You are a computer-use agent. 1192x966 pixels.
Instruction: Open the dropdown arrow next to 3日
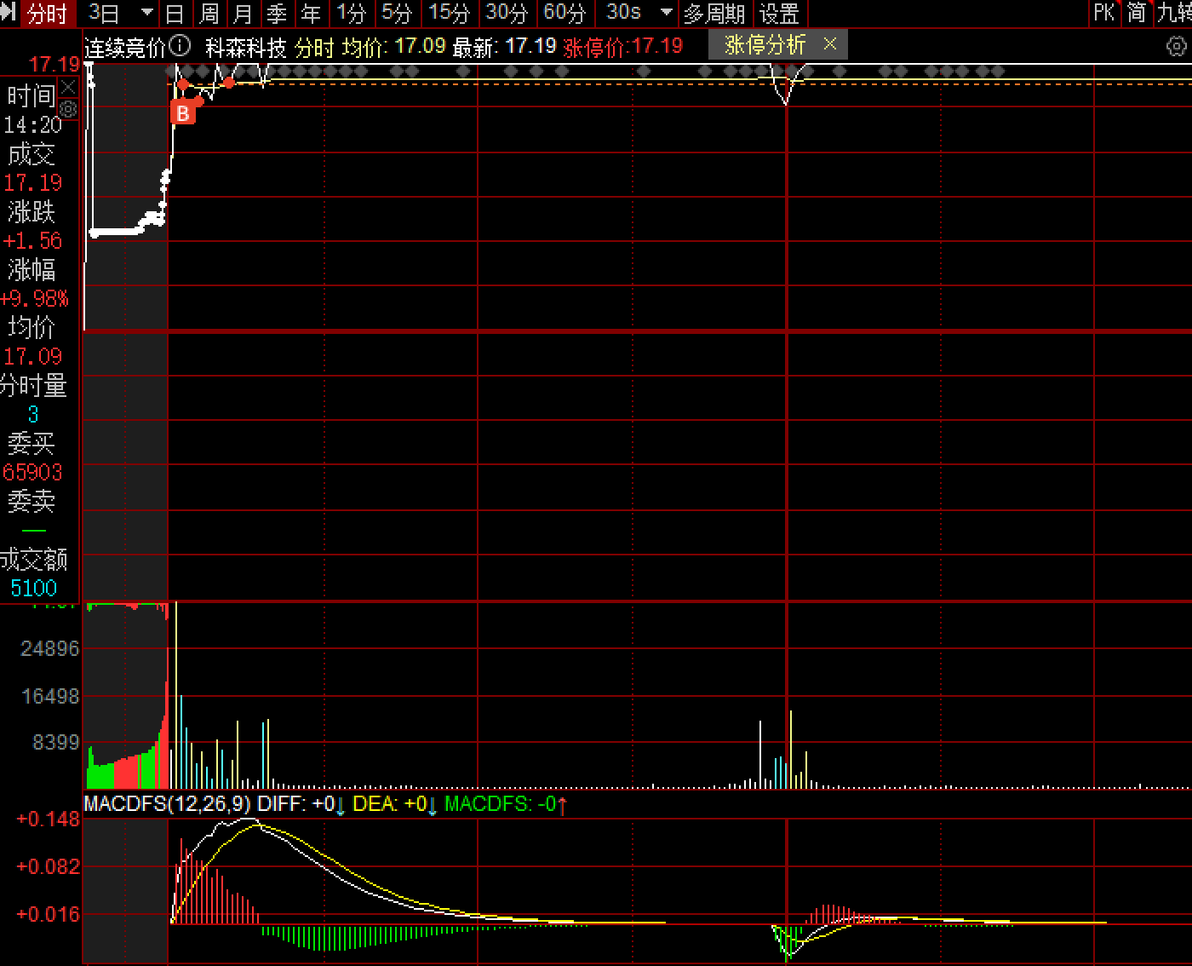[x=146, y=13]
